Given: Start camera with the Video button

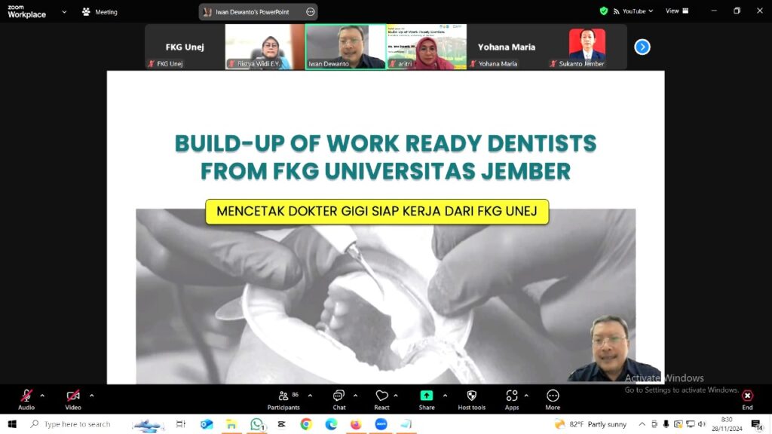Looking at the screenshot, I should [x=73, y=399].
